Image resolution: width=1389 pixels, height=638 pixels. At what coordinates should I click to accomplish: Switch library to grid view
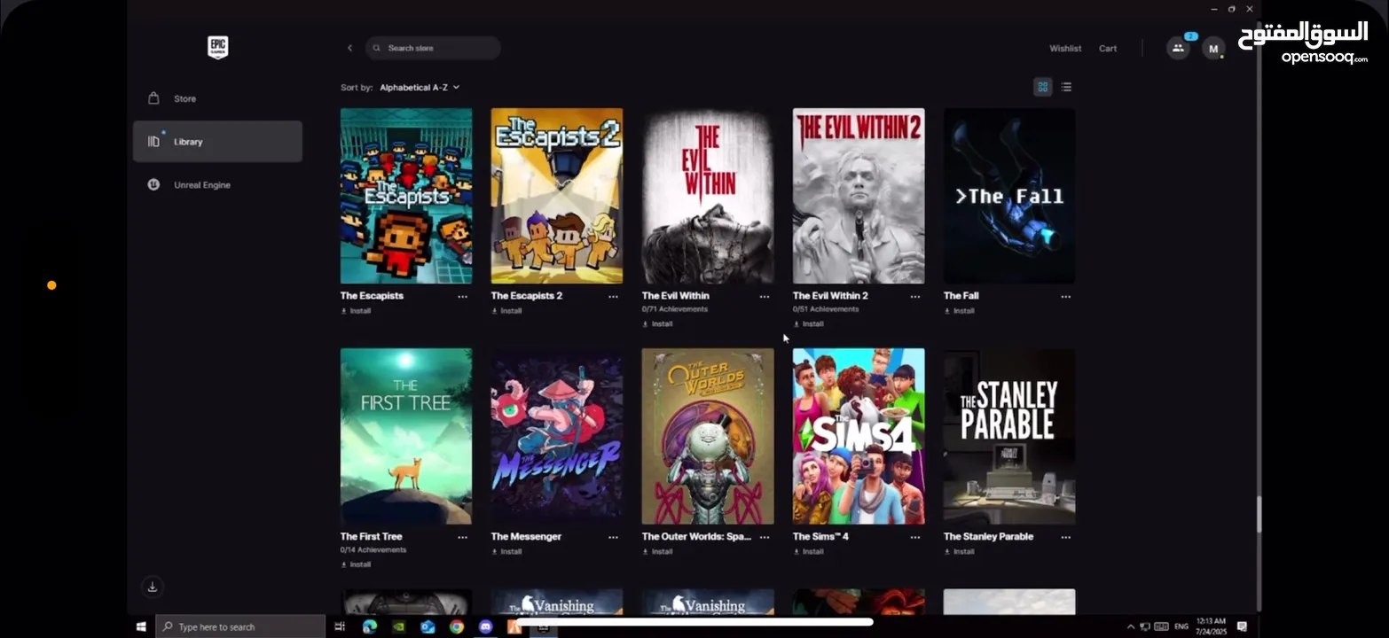tap(1043, 87)
